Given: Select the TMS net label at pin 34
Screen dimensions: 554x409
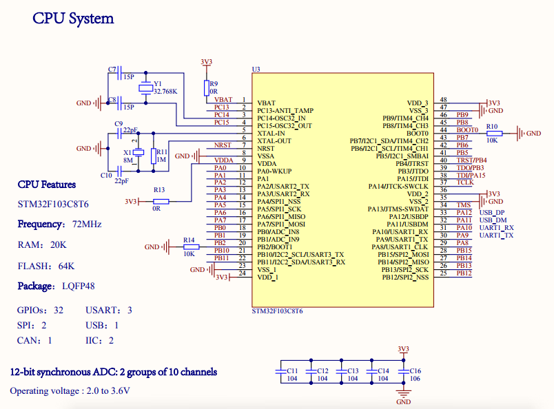Looking at the screenshot, I should [464, 205].
